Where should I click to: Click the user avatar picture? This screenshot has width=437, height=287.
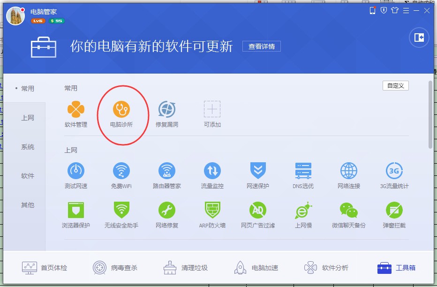pyautogui.click(x=15, y=15)
